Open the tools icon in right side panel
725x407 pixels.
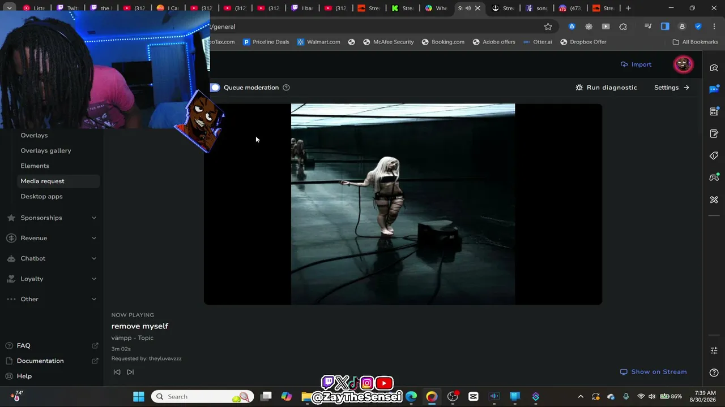pyautogui.click(x=714, y=200)
